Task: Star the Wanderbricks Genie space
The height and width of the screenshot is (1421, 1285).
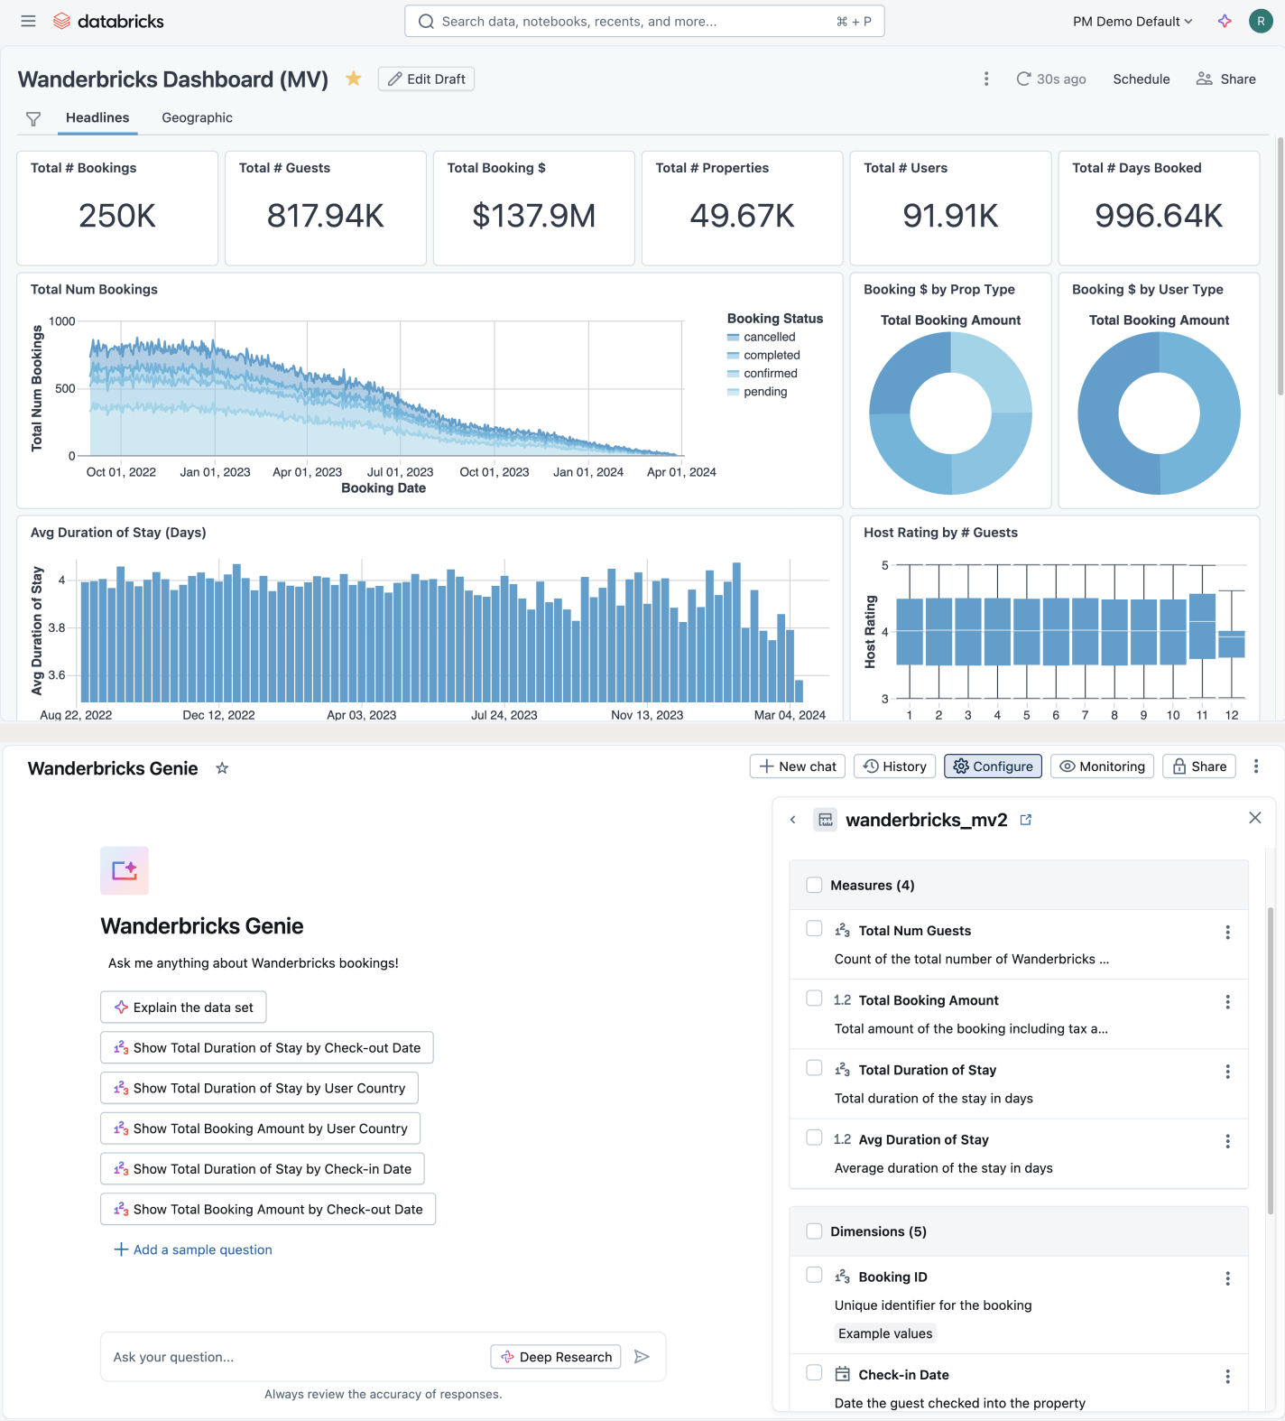Action: pos(222,768)
